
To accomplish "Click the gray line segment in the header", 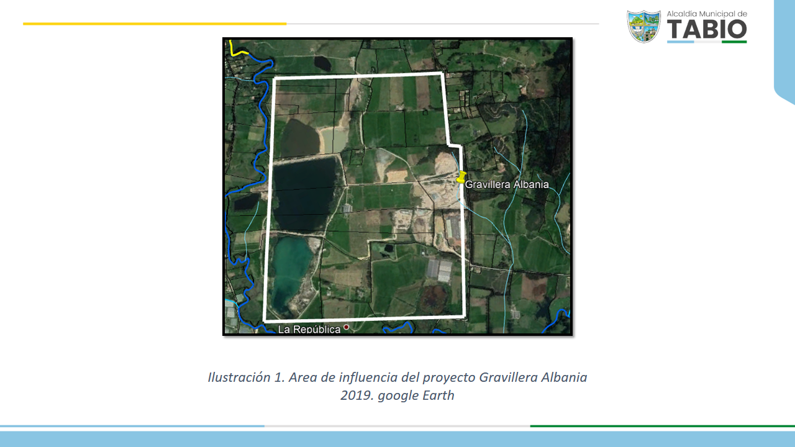I will (442, 24).
